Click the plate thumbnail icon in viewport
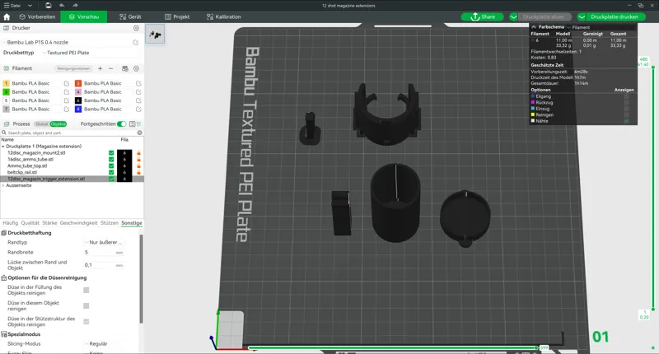This screenshot has width=659, height=354. coord(155,34)
